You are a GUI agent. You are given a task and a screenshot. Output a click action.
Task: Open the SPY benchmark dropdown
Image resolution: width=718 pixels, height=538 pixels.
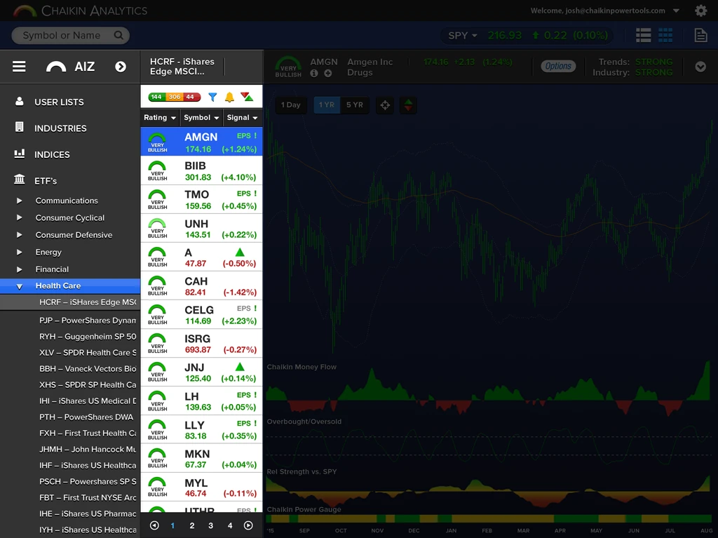point(463,35)
